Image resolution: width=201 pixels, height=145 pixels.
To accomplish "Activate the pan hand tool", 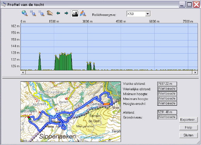I will point(50,13).
